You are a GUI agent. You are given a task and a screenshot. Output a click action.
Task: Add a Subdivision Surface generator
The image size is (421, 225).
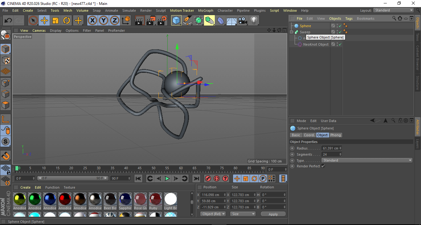[x=198, y=21]
